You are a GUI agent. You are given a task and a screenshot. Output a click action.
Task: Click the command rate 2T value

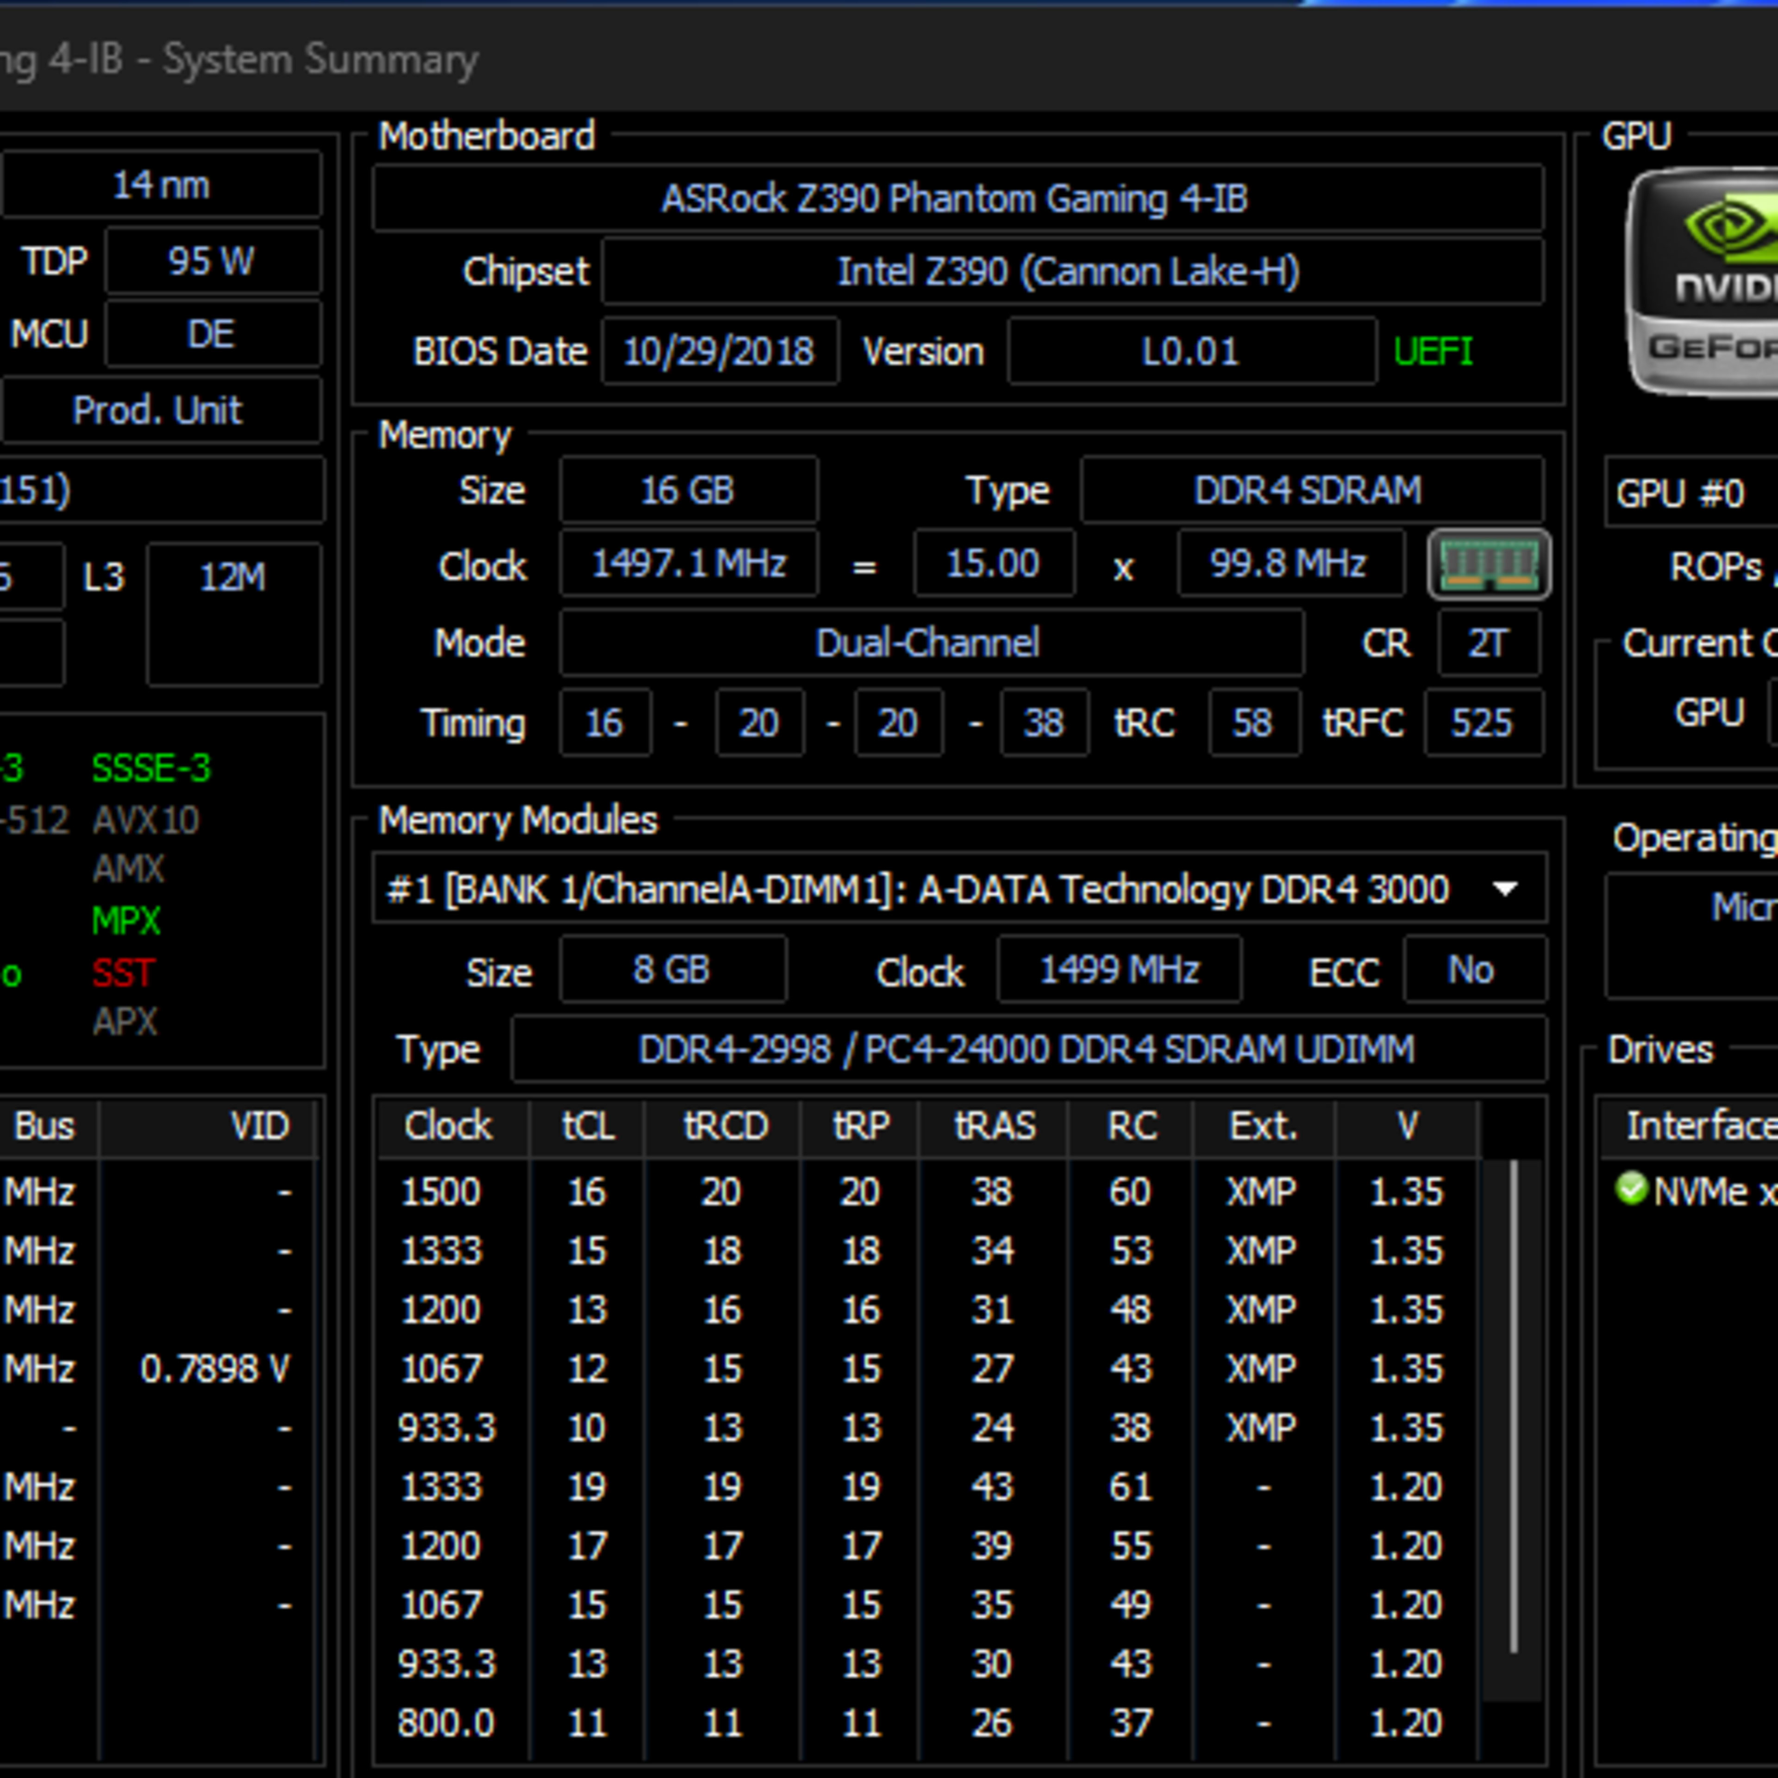pyautogui.click(x=1488, y=642)
